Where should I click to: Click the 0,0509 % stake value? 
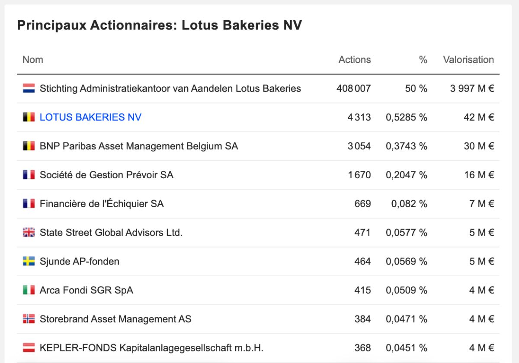coord(407,290)
